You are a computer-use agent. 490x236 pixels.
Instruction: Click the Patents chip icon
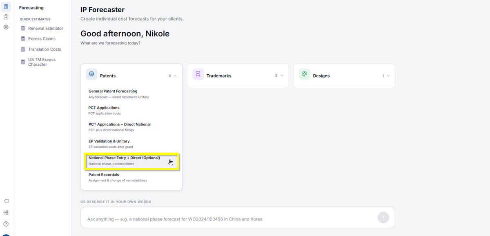click(91, 74)
